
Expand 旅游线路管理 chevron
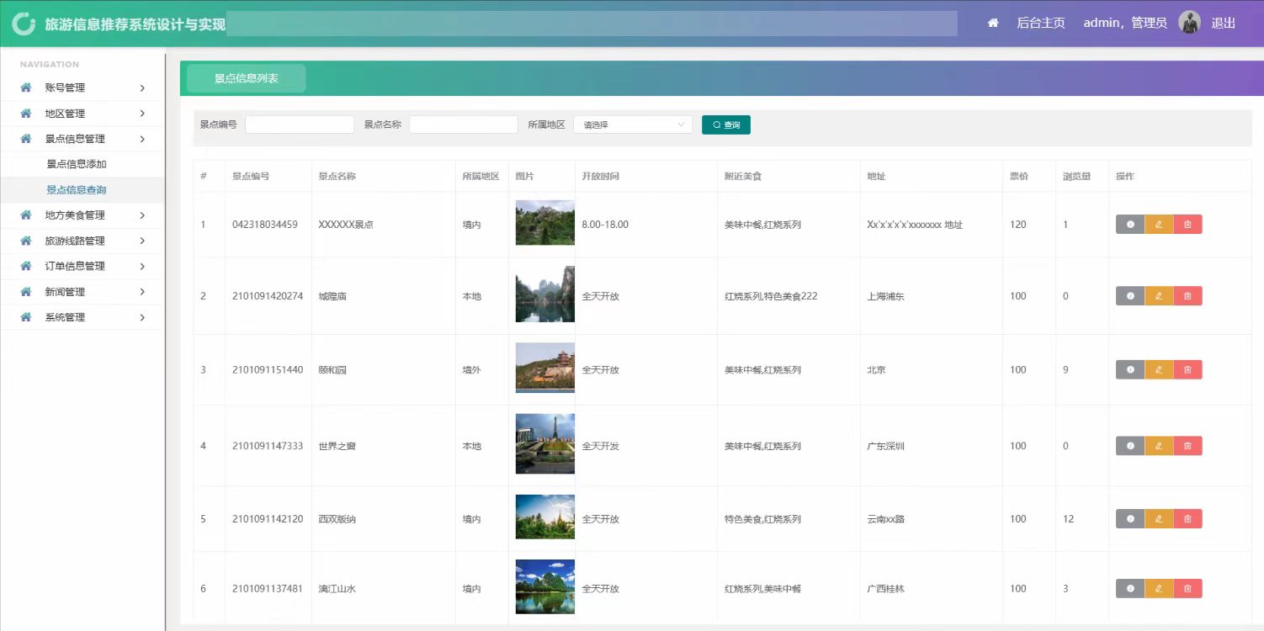click(142, 241)
